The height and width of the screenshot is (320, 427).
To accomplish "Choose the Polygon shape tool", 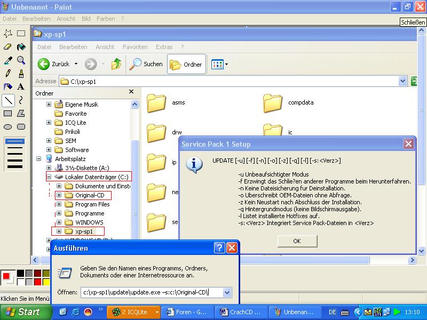I will pos(21,114).
